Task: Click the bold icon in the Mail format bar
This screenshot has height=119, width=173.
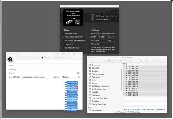Action: coord(45,58)
